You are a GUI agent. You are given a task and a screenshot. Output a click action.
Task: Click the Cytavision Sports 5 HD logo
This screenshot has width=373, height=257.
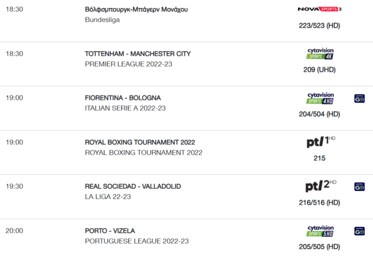[320, 231]
